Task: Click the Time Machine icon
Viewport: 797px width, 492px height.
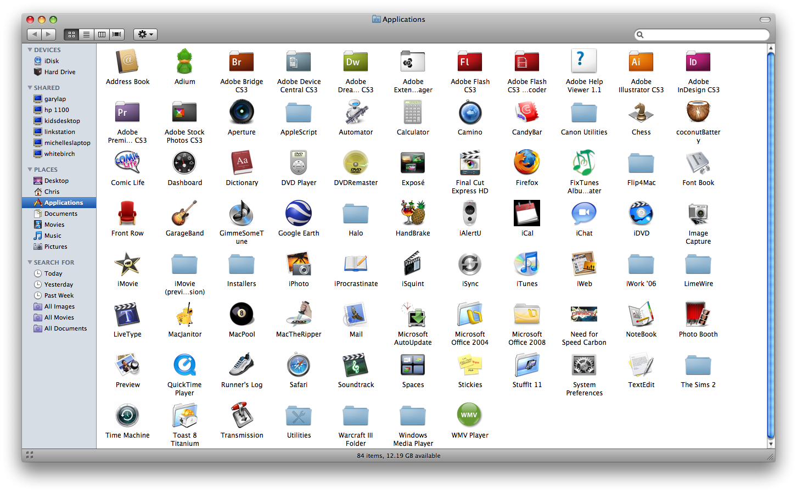Action: point(127,415)
